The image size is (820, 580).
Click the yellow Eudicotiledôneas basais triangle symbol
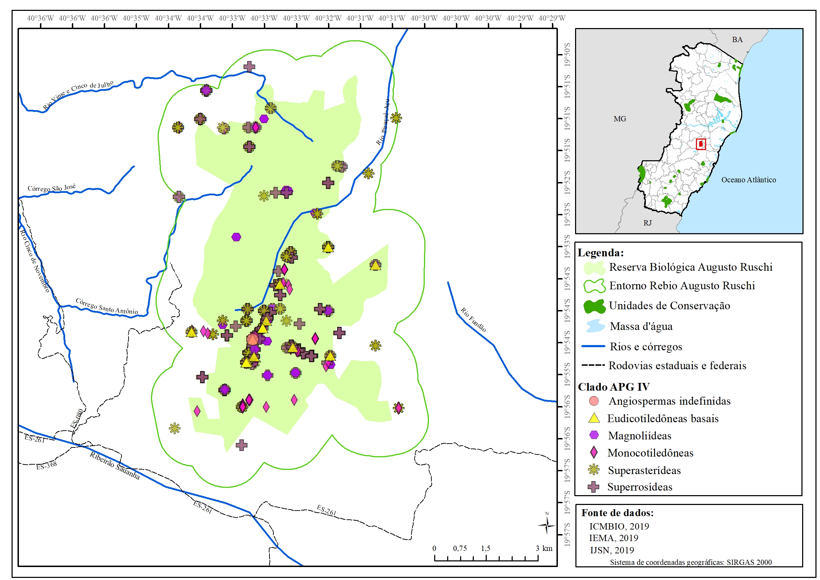(594, 418)
